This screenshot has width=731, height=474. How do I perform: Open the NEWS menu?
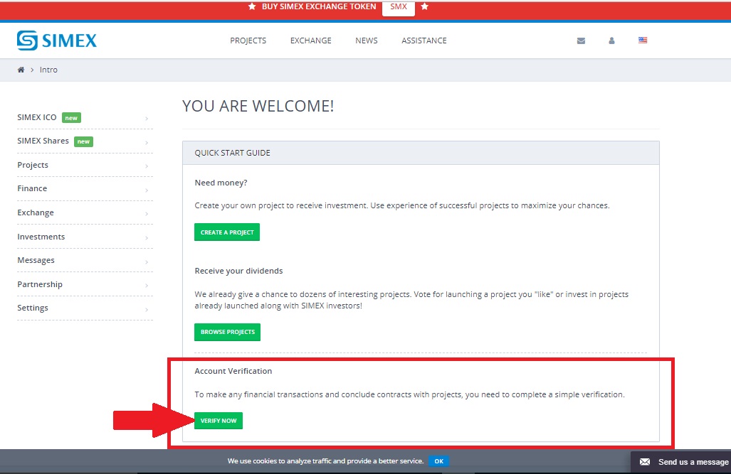tap(367, 41)
